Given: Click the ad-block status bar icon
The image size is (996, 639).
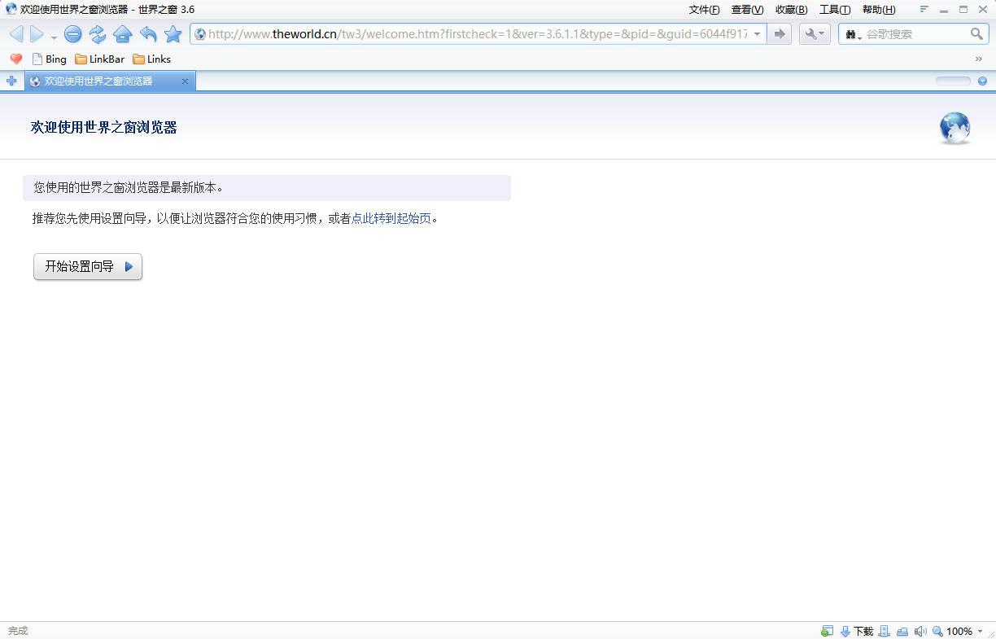Looking at the screenshot, I should click(827, 631).
